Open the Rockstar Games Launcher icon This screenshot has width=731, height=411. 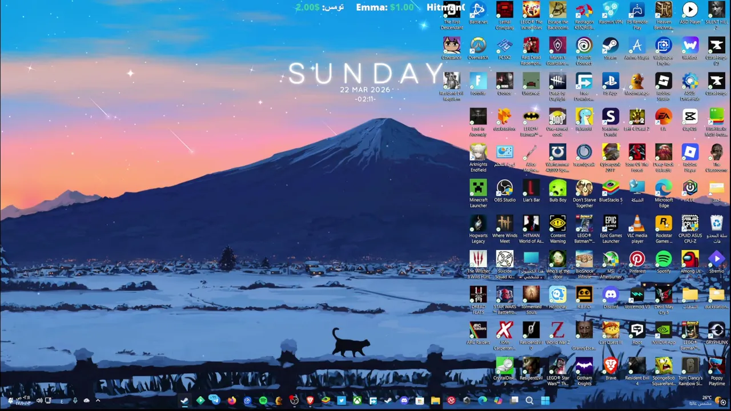tap(663, 229)
